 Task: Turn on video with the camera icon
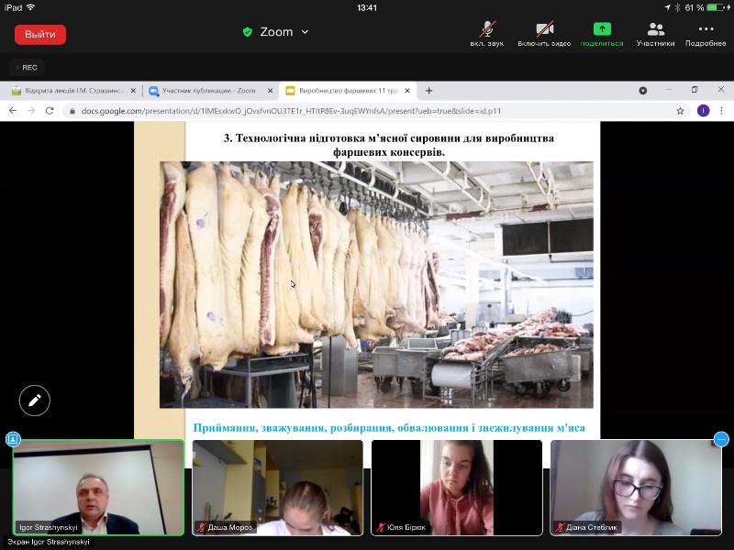[544, 30]
